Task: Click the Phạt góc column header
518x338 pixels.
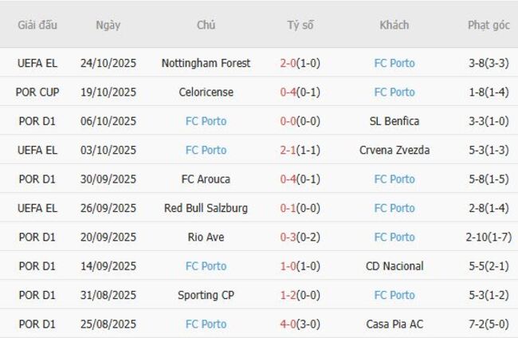Action: (x=489, y=25)
